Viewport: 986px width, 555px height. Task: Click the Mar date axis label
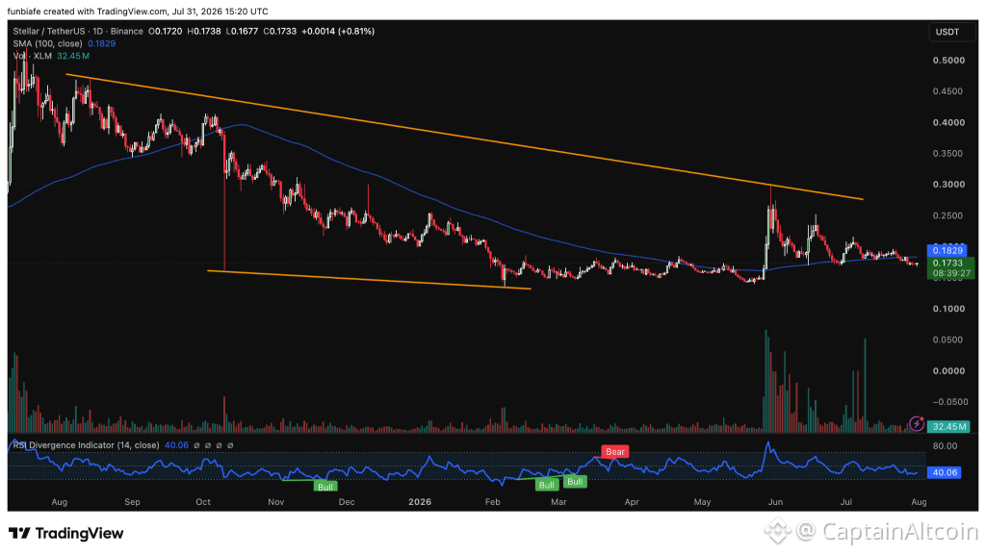click(558, 502)
